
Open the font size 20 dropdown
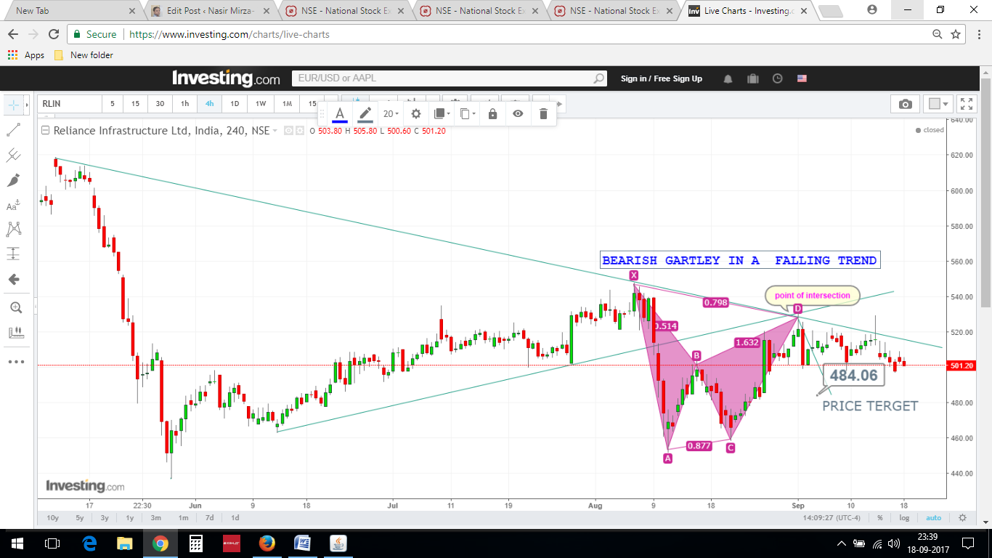[x=391, y=113]
